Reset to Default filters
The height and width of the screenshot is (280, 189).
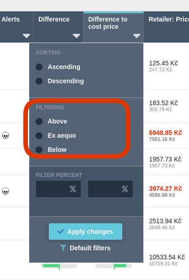click(85, 248)
